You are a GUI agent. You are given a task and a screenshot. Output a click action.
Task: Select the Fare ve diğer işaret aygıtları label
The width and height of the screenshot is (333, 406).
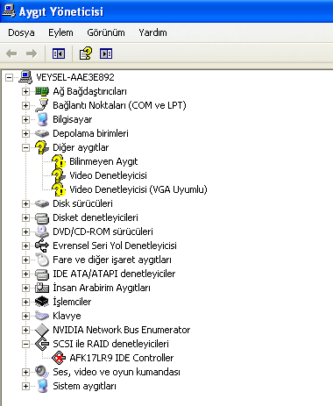click(112, 260)
